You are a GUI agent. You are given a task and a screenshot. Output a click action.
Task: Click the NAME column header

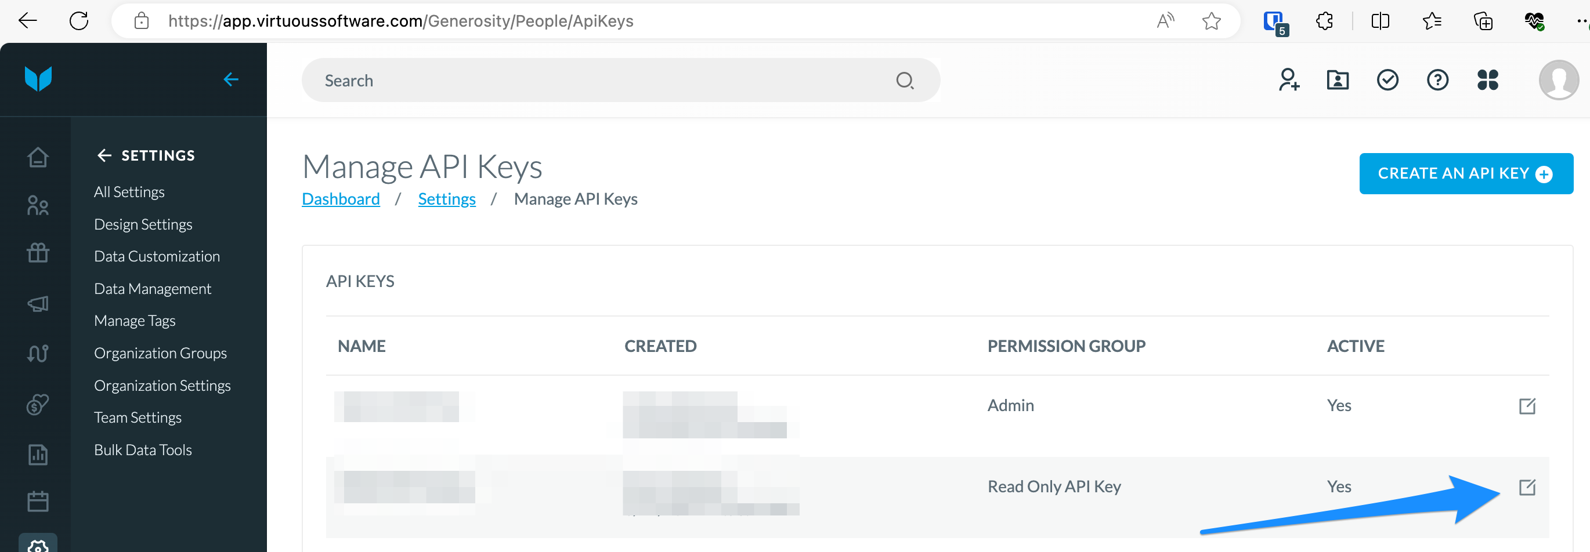tap(362, 346)
